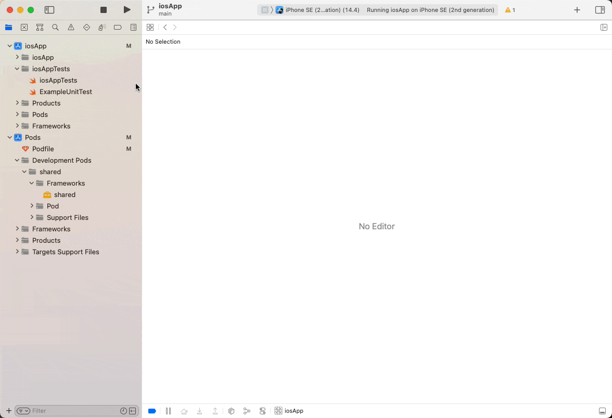612x418 pixels.
Task: Step over in debugger
Action: pyautogui.click(x=184, y=411)
